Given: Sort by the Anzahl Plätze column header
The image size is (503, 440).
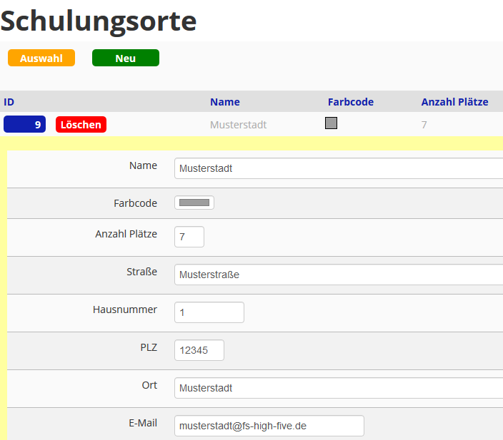Looking at the screenshot, I should 454,102.
